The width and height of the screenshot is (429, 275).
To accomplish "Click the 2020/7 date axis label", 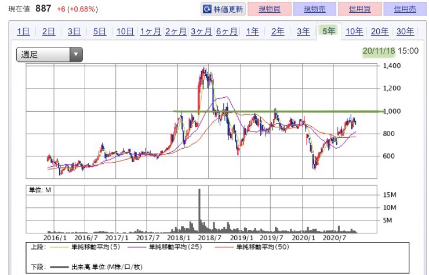I will pyautogui.click(x=335, y=238).
